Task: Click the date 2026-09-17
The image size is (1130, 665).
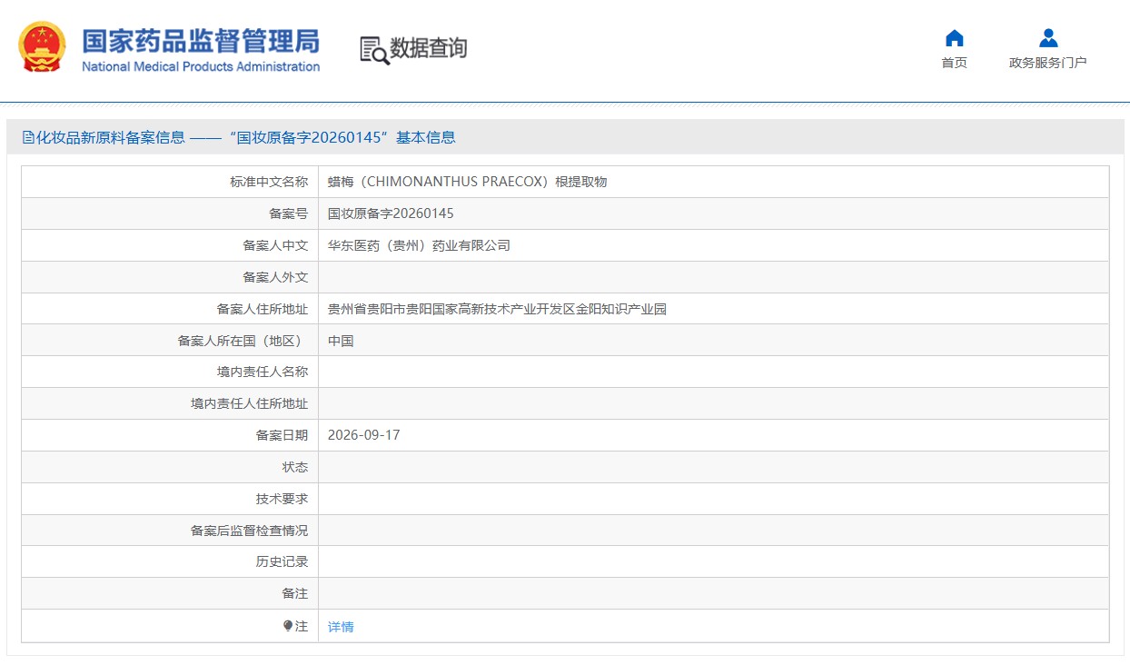Action: 363,435
